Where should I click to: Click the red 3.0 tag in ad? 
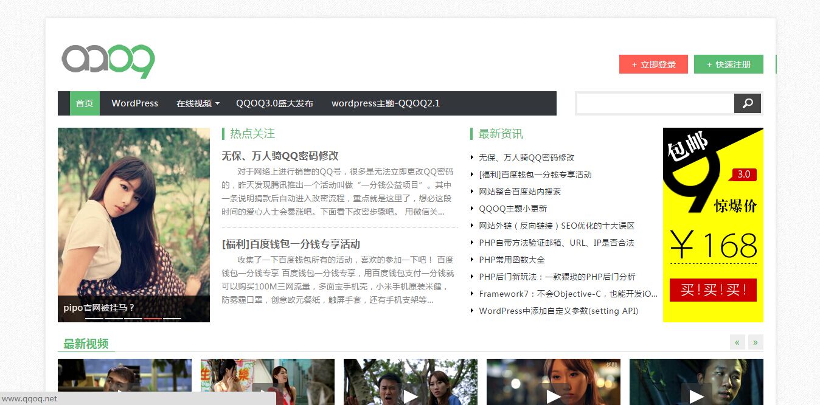click(744, 175)
